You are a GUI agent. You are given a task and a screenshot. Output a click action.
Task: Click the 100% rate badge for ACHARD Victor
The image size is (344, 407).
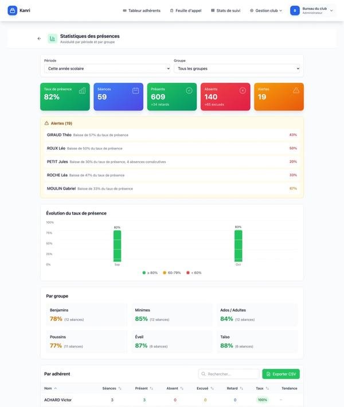(x=262, y=400)
